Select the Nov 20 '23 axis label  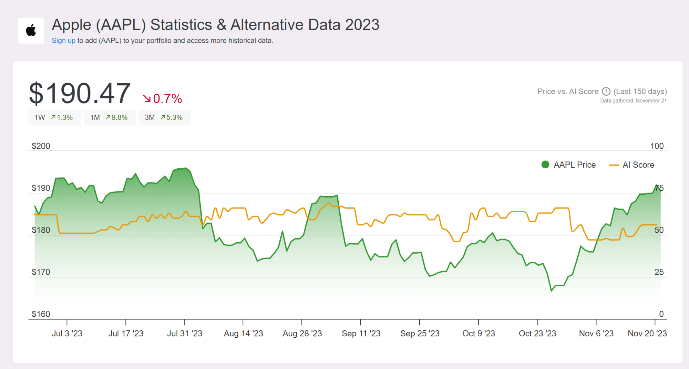click(647, 333)
